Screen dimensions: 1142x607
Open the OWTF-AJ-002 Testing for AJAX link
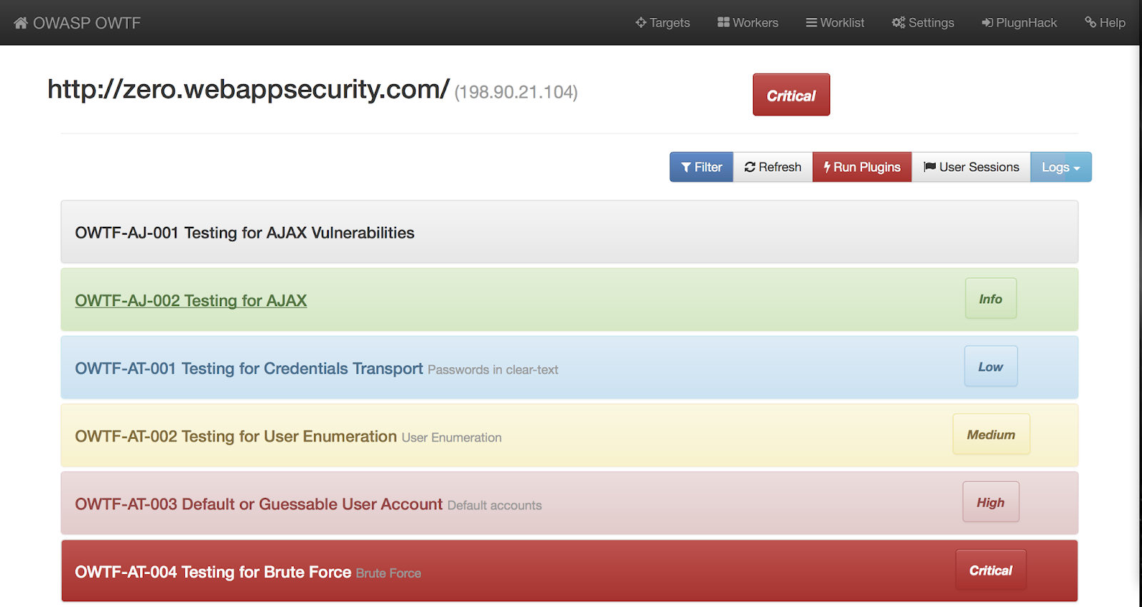coord(191,301)
